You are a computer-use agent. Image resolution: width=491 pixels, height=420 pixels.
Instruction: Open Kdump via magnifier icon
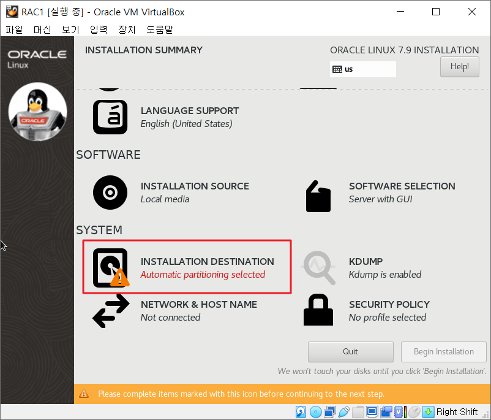coord(319,267)
